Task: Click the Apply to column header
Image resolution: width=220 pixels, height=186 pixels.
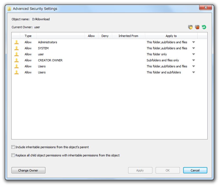Action: point(171,36)
